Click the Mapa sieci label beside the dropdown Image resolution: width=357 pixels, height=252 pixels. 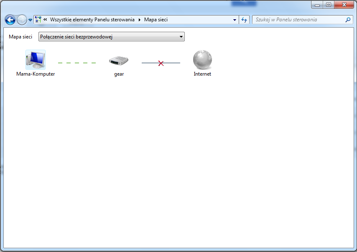20,37
